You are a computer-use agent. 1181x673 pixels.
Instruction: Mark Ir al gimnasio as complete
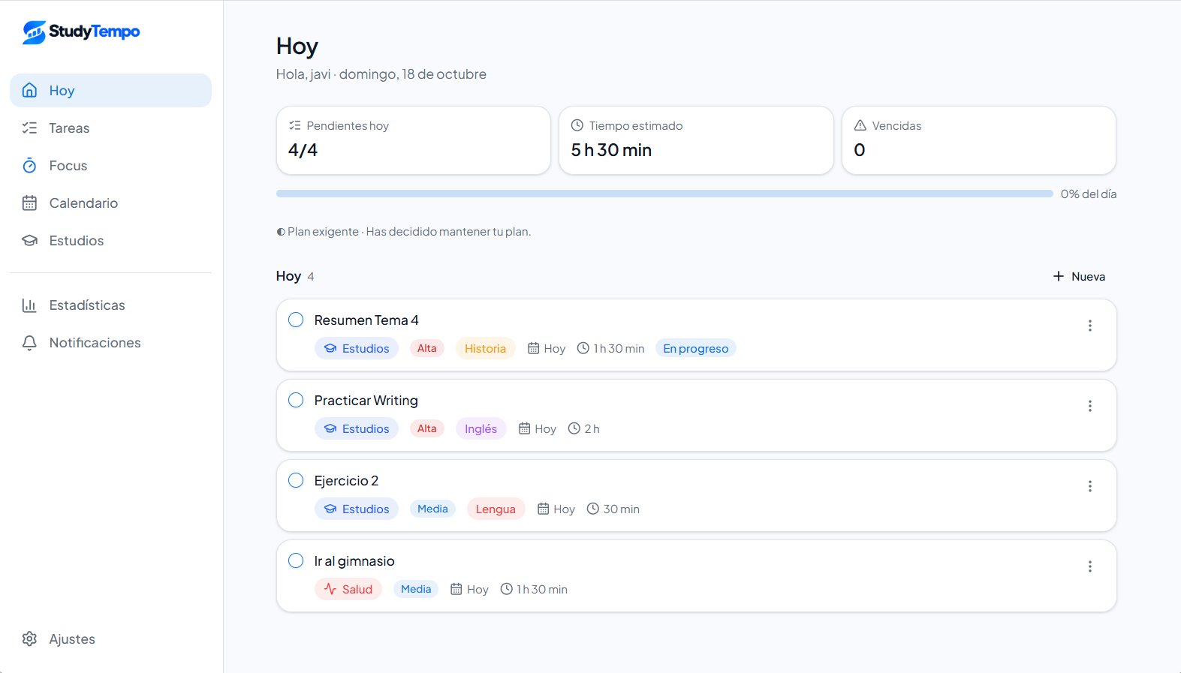[296, 560]
